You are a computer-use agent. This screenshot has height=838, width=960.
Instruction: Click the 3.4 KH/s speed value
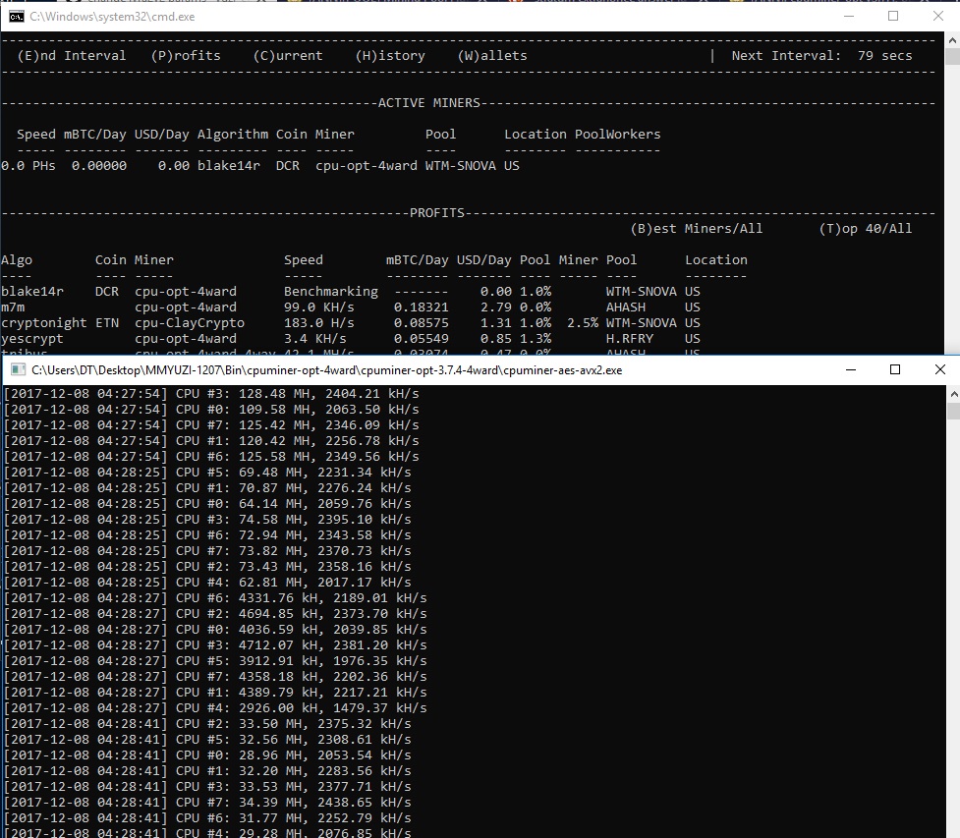coord(315,339)
